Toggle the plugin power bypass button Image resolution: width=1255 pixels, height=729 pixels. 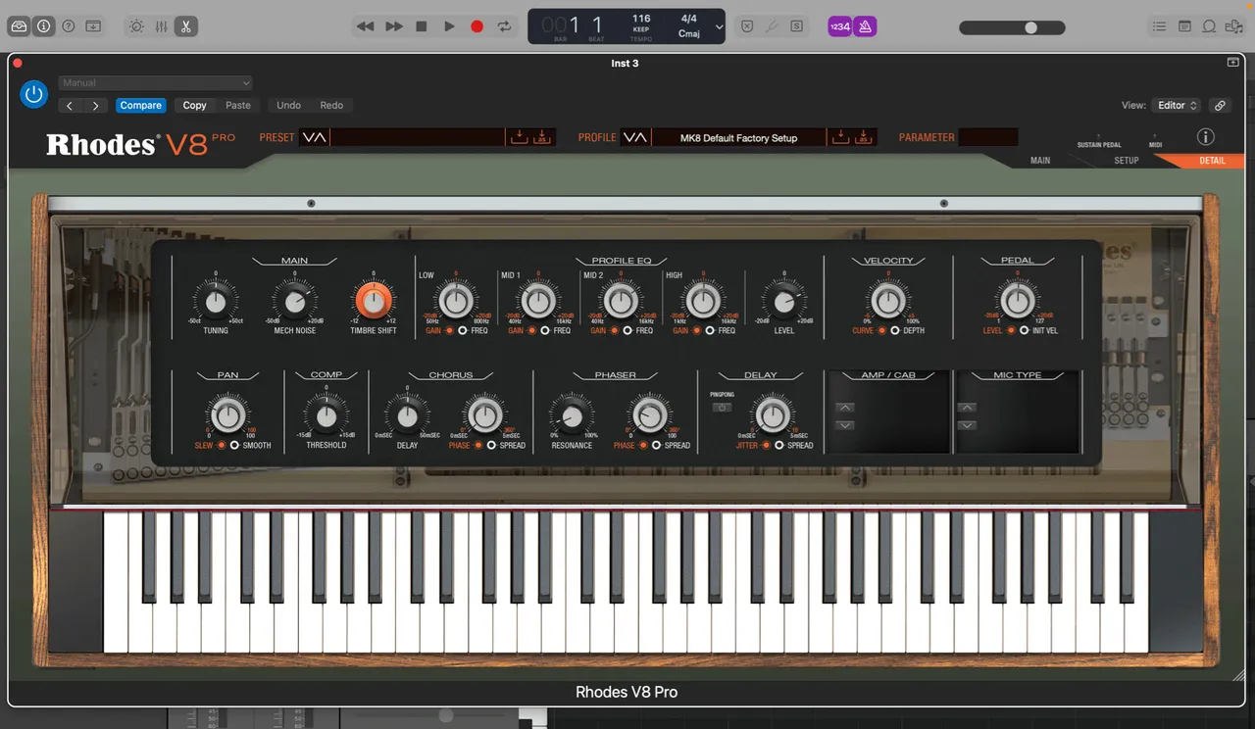(34, 94)
